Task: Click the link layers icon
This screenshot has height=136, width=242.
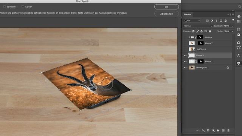Action: coord(197,130)
